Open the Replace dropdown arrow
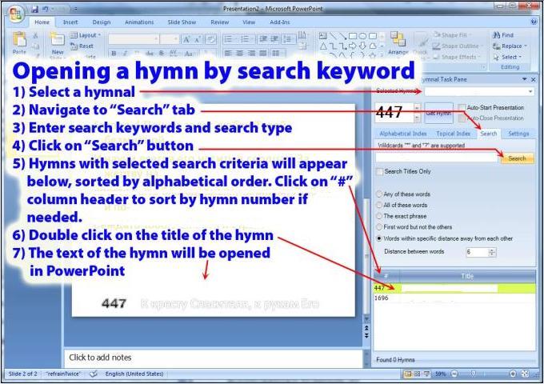The width and height of the screenshot is (544, 384). pyautogui.click(x=525, y=46)
